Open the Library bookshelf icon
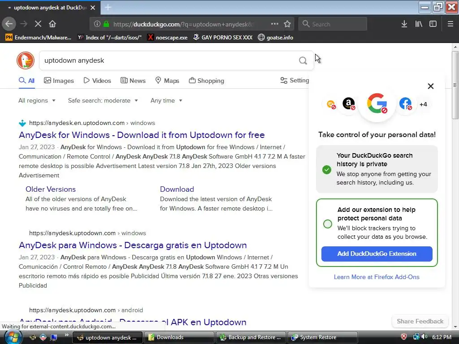Viewport: 459px width, 344px height. [419, 24]
